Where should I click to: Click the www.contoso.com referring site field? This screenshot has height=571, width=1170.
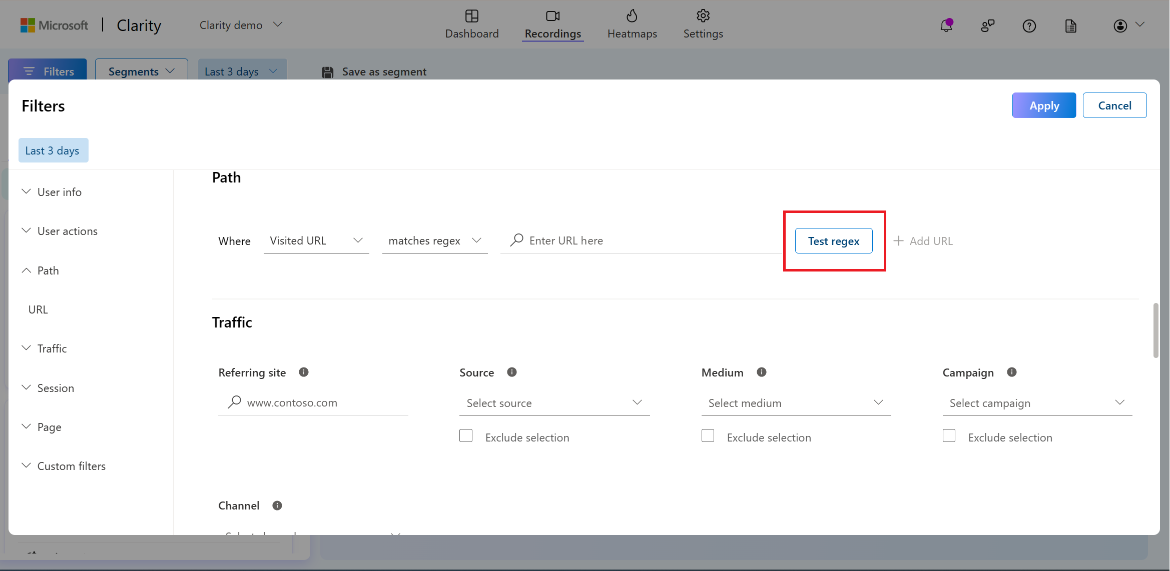click(313, 402)
